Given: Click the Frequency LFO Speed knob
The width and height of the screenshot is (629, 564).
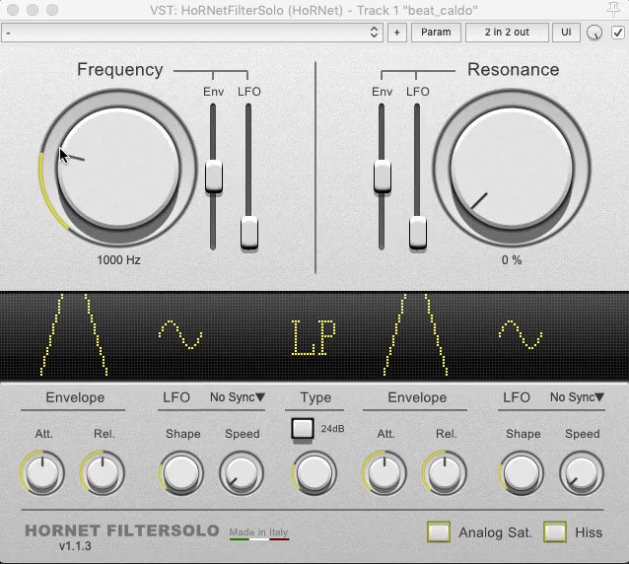Looking at the screenshot, I should 242,473.
